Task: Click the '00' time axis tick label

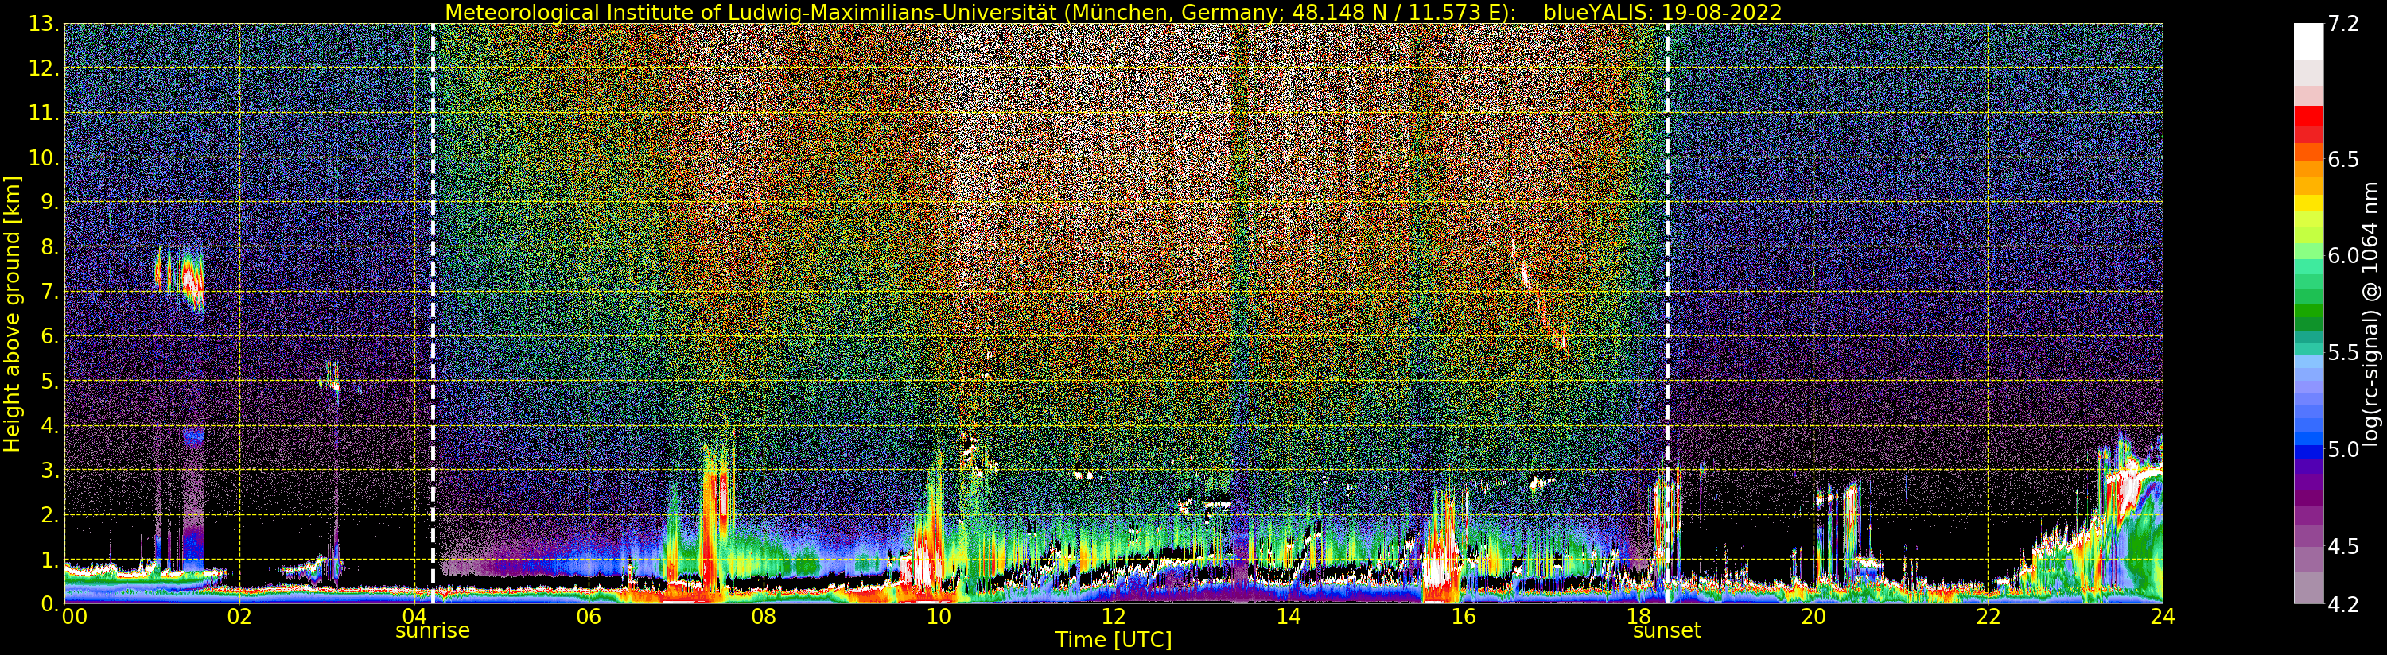Action: tap(73, 616)
